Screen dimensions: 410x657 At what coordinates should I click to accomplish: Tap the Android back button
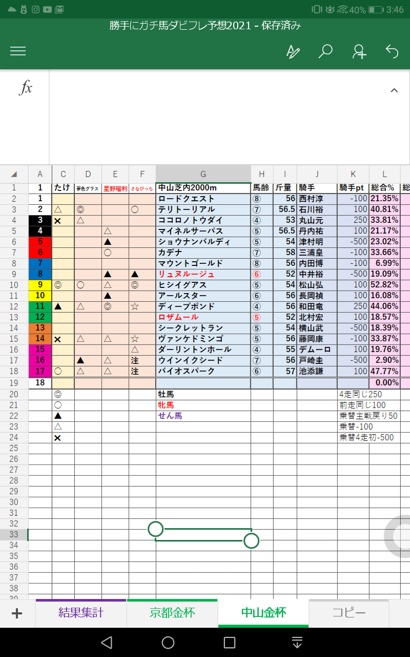107,643
